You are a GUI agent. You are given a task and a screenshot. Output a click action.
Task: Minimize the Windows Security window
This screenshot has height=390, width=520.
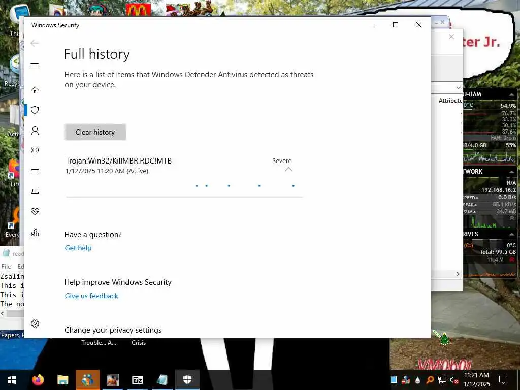[372, 25]
